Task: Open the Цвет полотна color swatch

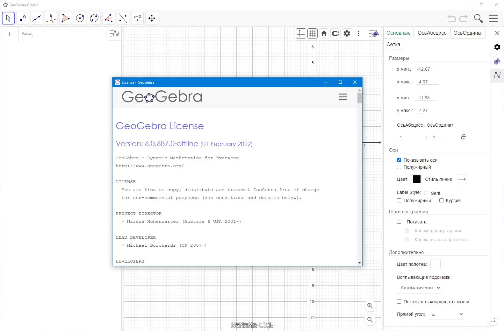Action: pos(436,264)
